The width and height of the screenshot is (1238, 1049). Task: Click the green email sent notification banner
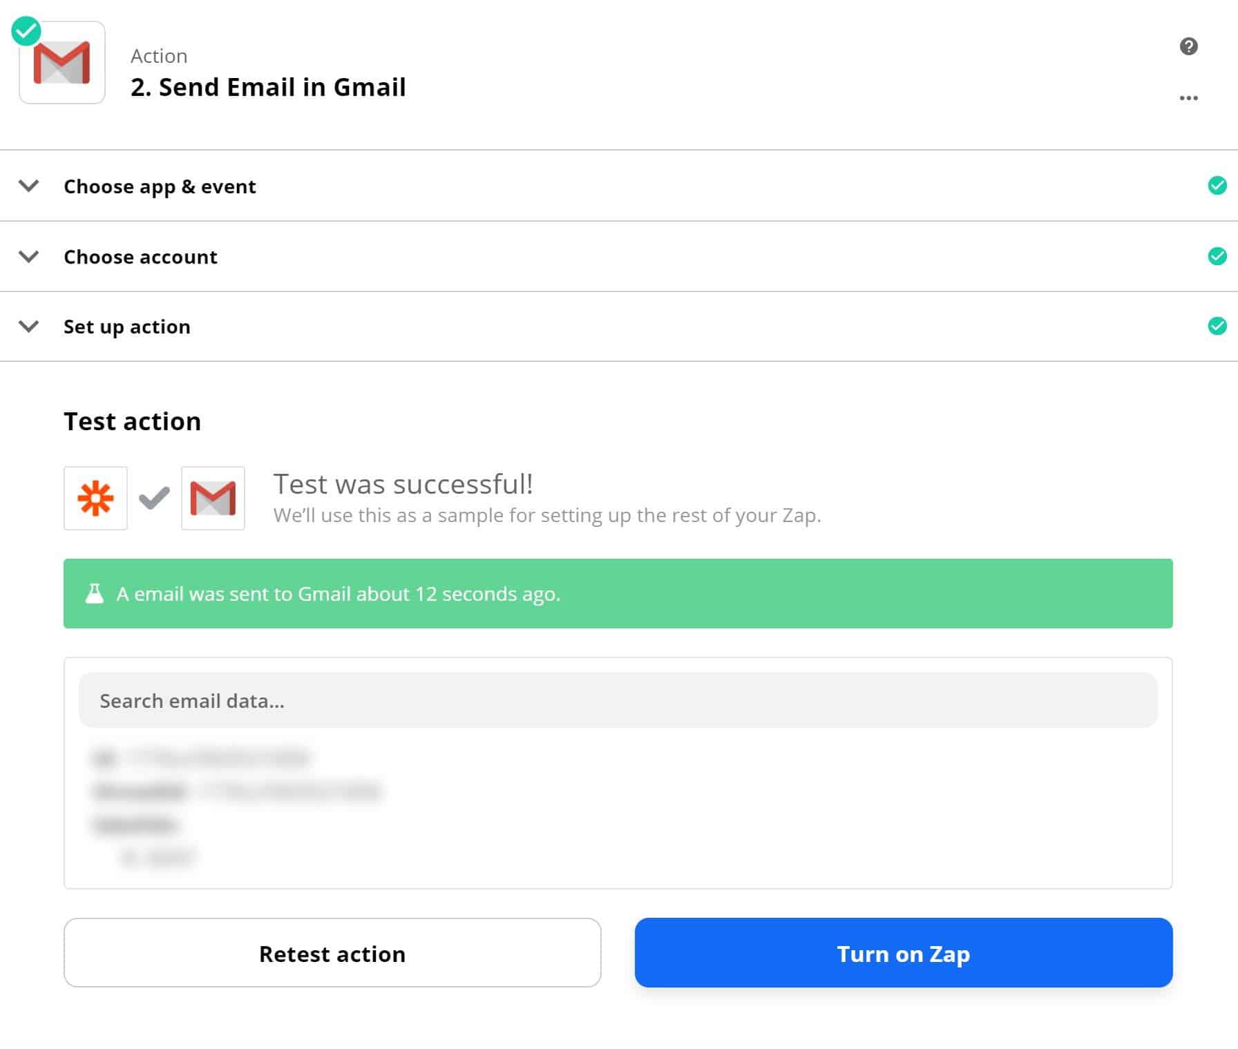(x=618, y=594)
